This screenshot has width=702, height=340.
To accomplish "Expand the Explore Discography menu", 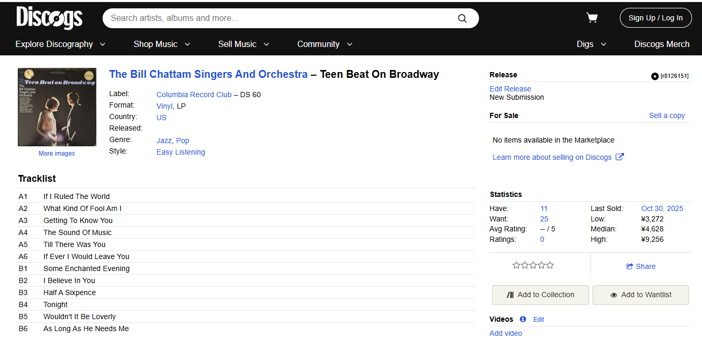I will tap(60, 44).
